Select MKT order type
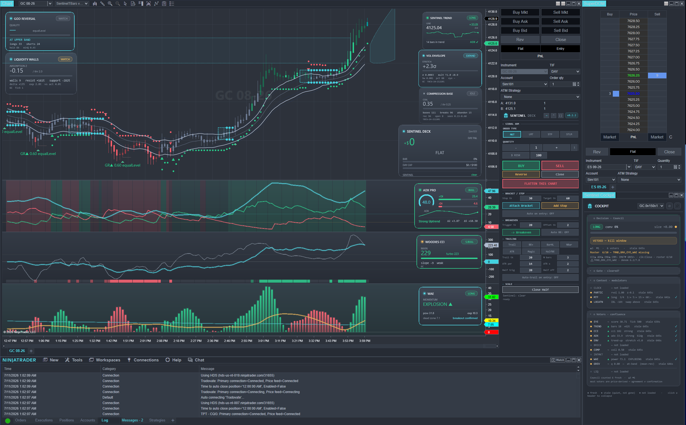Image resolution: width=686 pixels, height=425 pixels. point(512,134)
